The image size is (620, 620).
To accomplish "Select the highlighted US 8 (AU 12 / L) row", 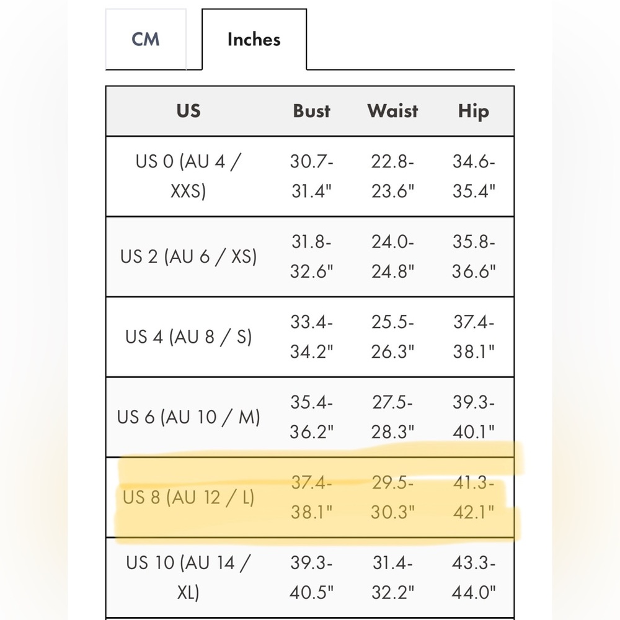I will [x=310, y=497].
